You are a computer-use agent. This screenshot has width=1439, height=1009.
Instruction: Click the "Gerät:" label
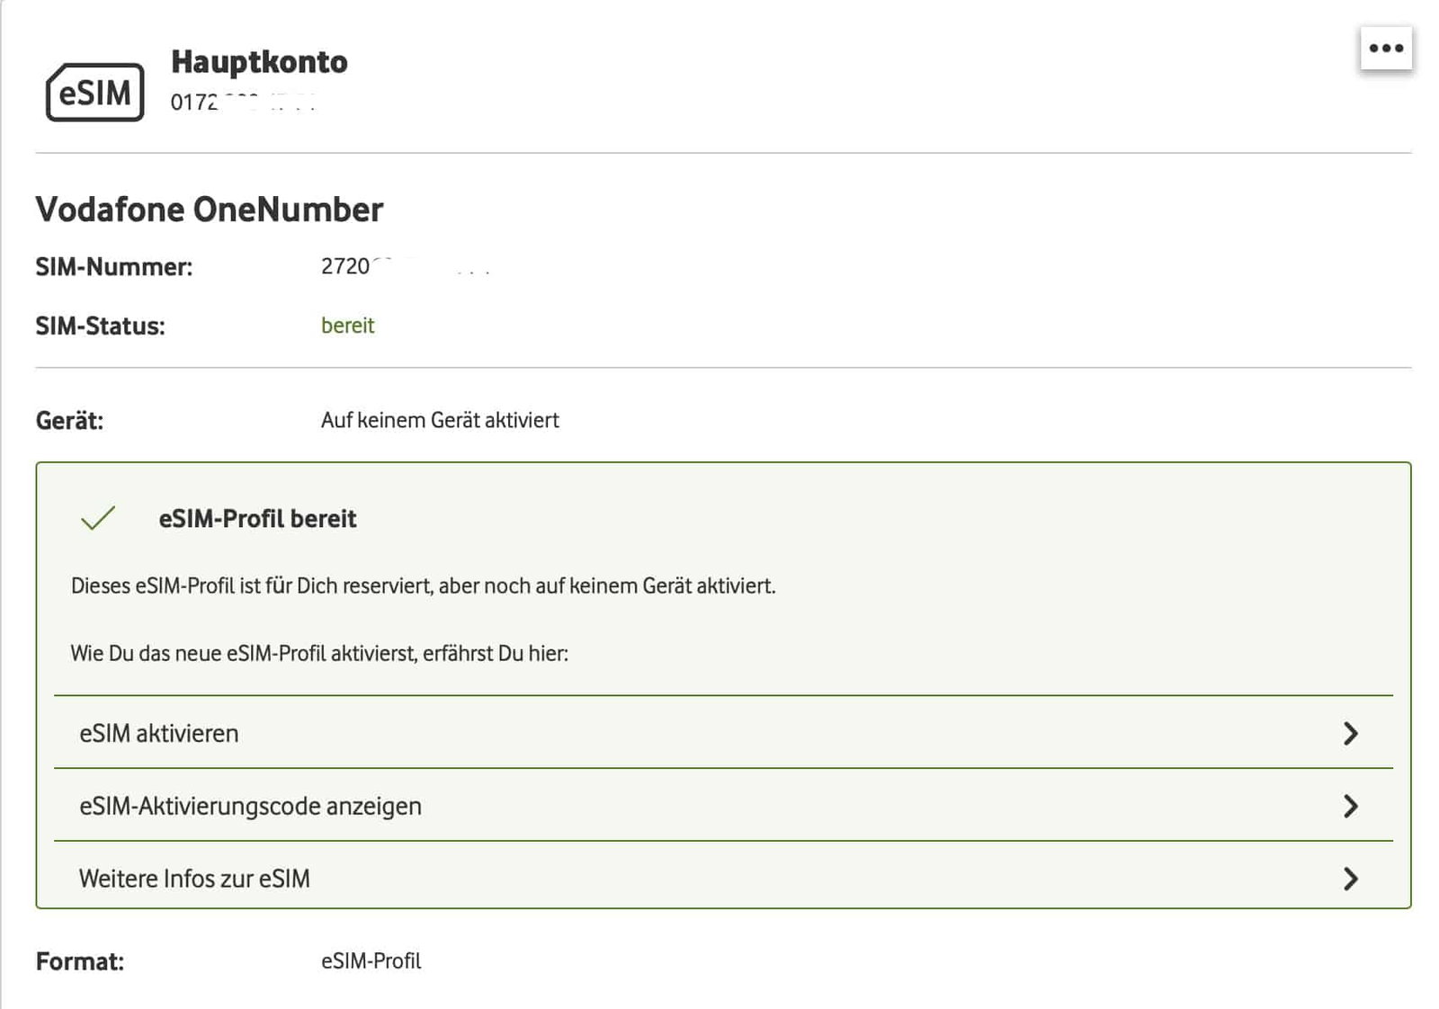pos(69,421)
